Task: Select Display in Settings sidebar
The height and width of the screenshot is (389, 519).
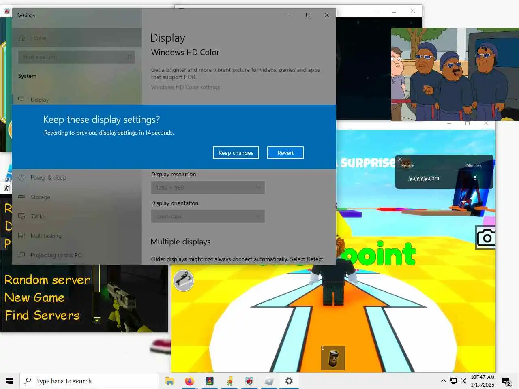Action: [76, 100]
